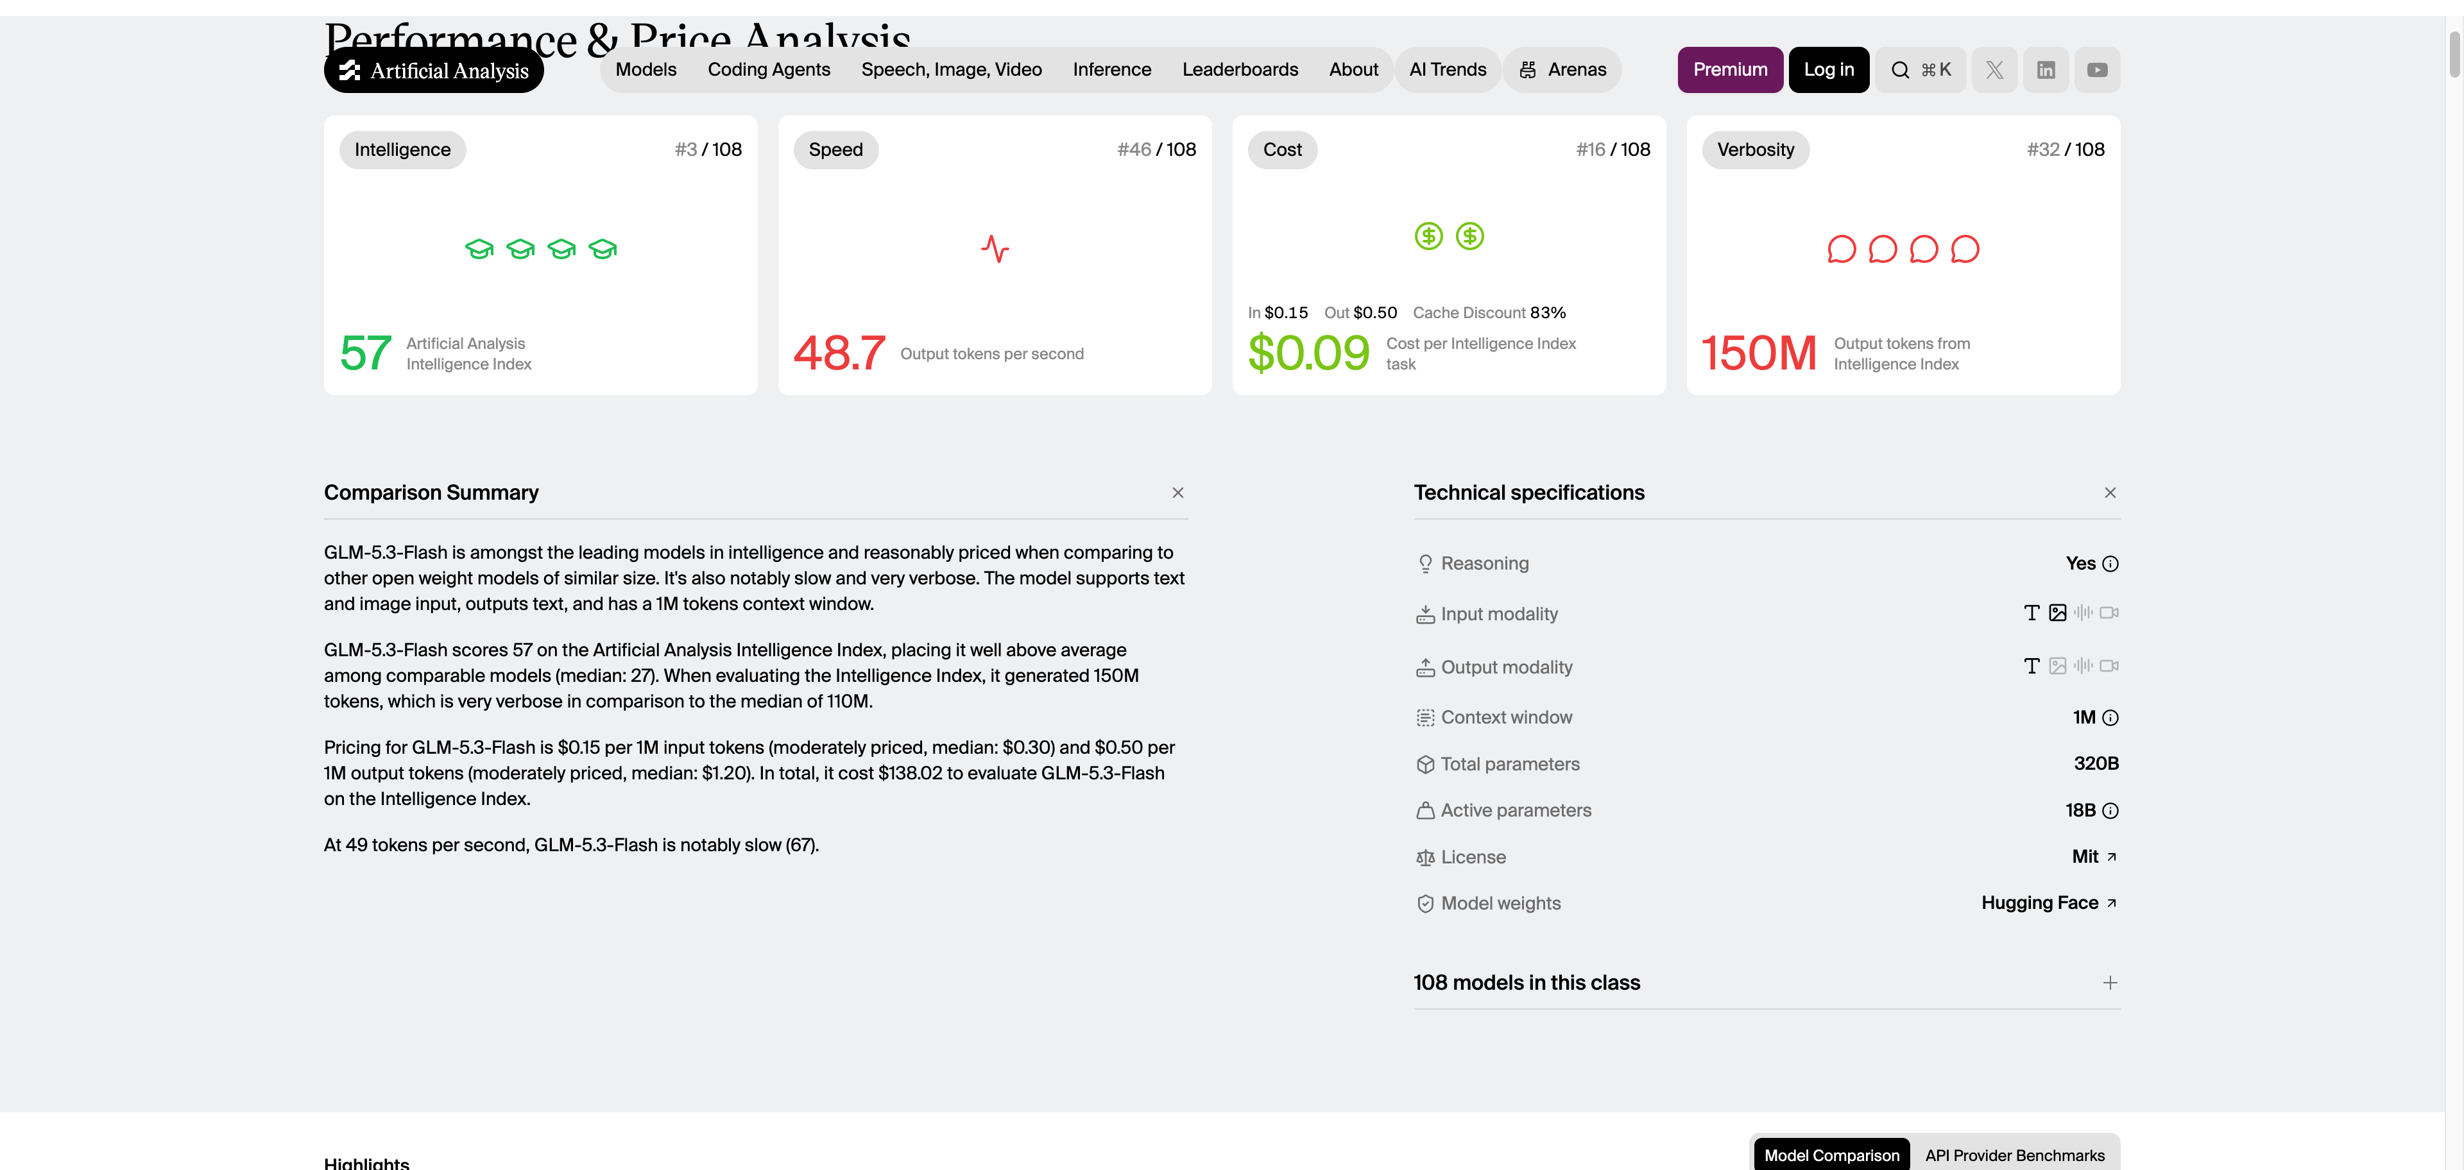2464x1170 pixels.
Task: Click the Intelligence Index score 57
Action: [x=365, y=353]
